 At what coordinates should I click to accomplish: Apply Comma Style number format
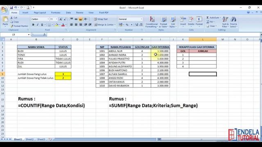(x=131, y=24)
